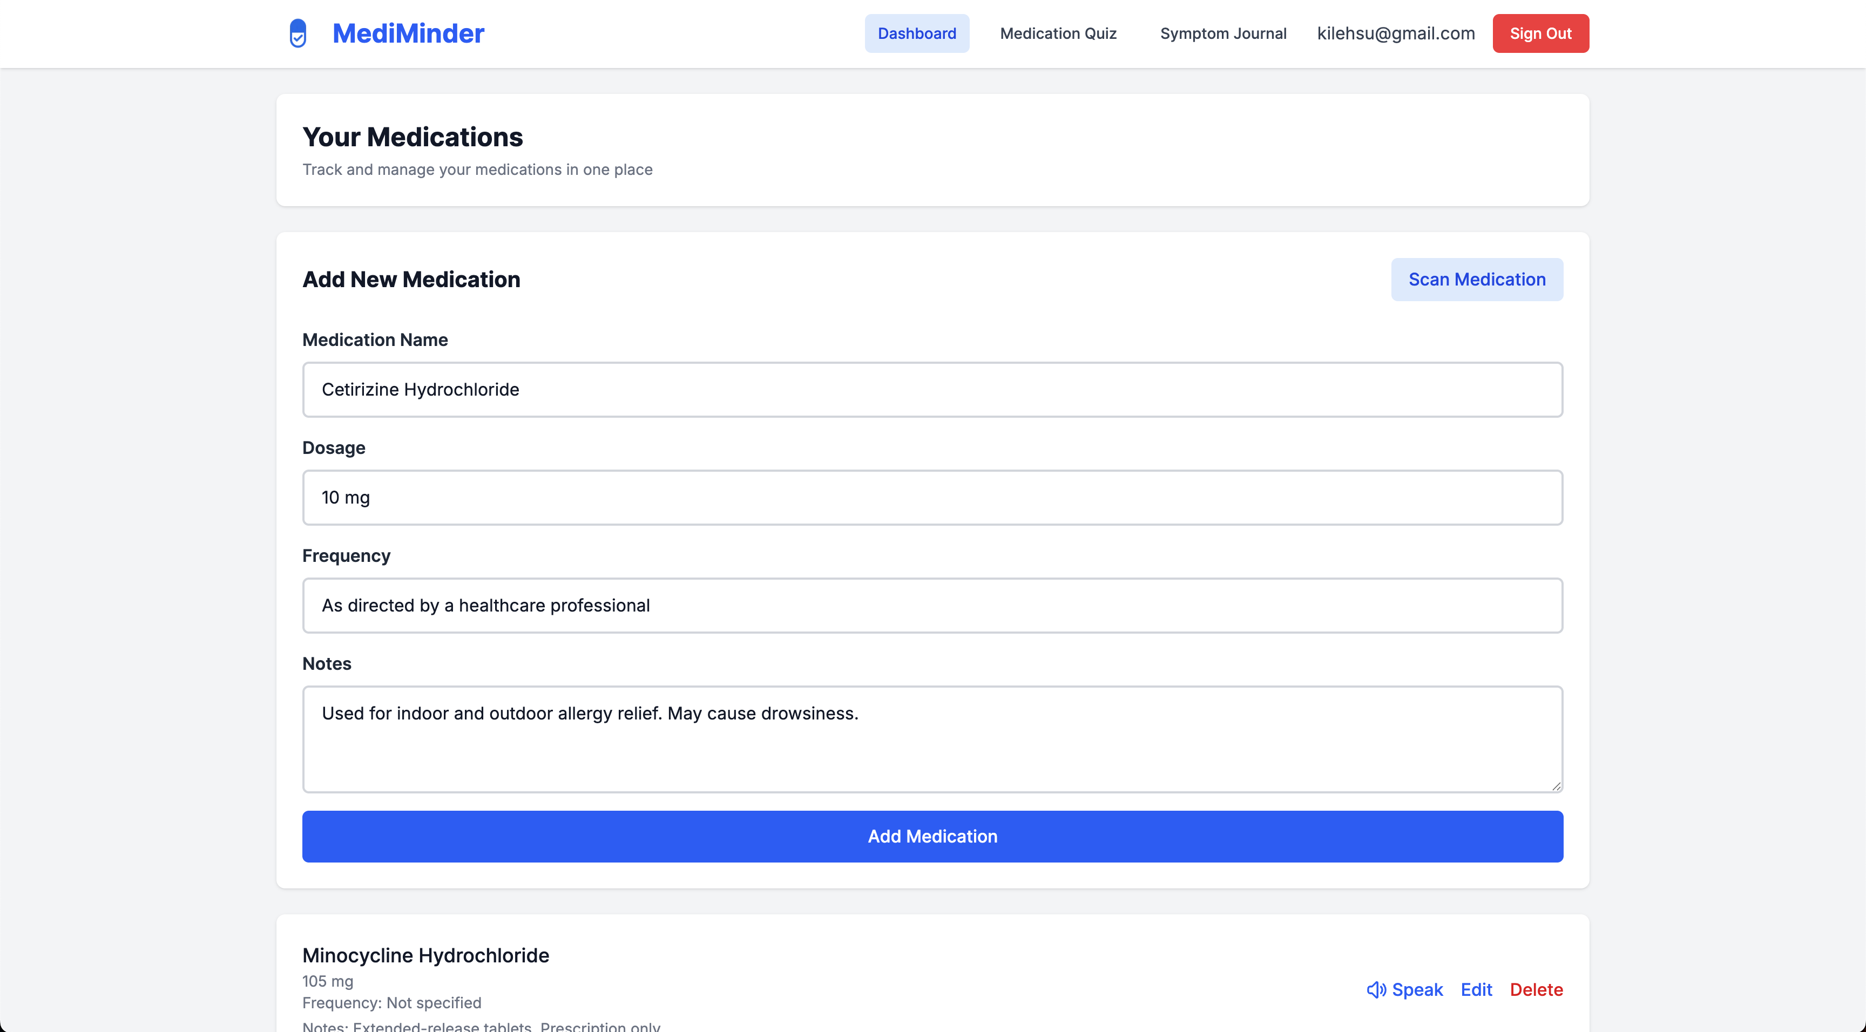Click the MediMinder pill logo icon

point(298,33)
